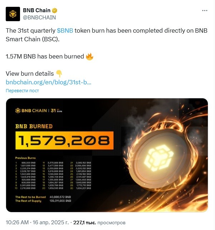Click The Rest of Supply figure
This screenshot has width=215, height=230.
point(60,201)
